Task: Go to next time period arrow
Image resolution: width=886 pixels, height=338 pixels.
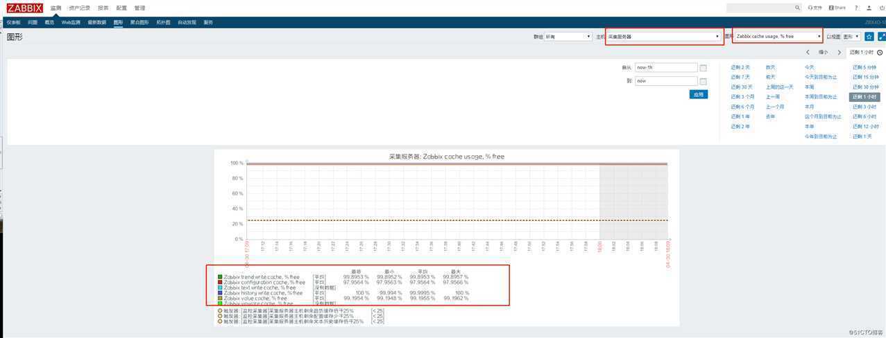Action: pyautogui.click(x=839, y=52)
